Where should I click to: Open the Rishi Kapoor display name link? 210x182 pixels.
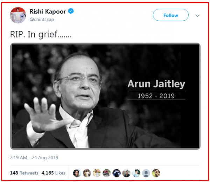pyautogui.click(x=48, y=12)
